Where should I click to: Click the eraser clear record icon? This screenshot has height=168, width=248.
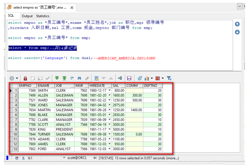(87, 78)
